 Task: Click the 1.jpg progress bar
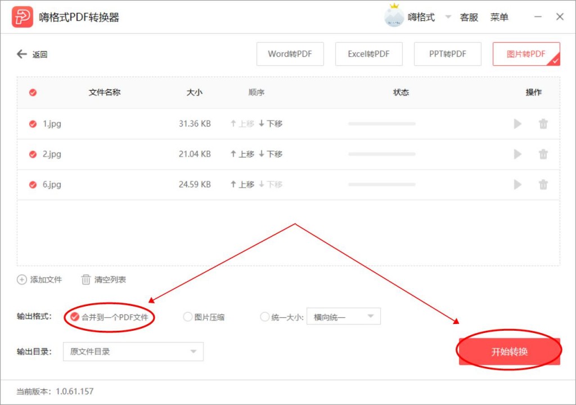tap(382, 124)
